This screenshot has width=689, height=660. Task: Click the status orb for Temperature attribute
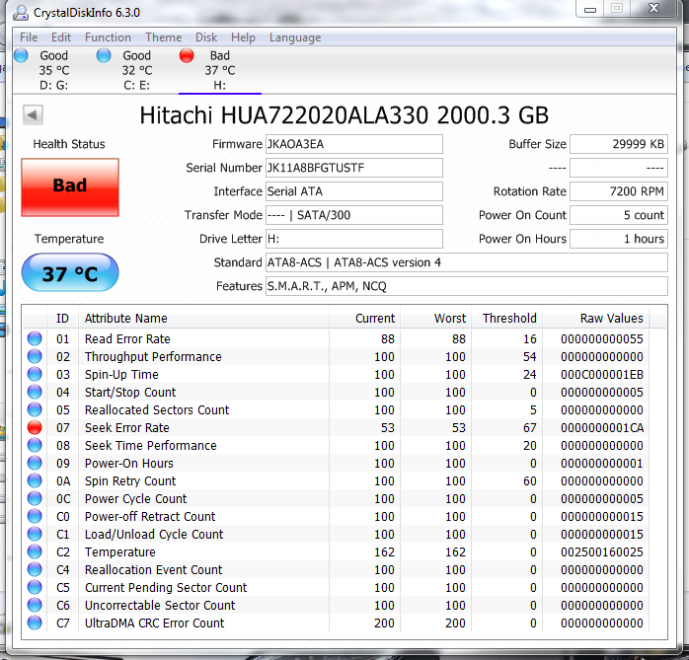35,551
